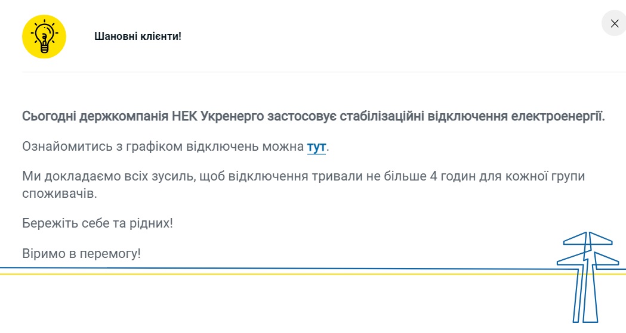Image resolution: width=626 pixels, height=333 pixels.
Task: Close the notification with the X button
Action: (x=615, y=24)
